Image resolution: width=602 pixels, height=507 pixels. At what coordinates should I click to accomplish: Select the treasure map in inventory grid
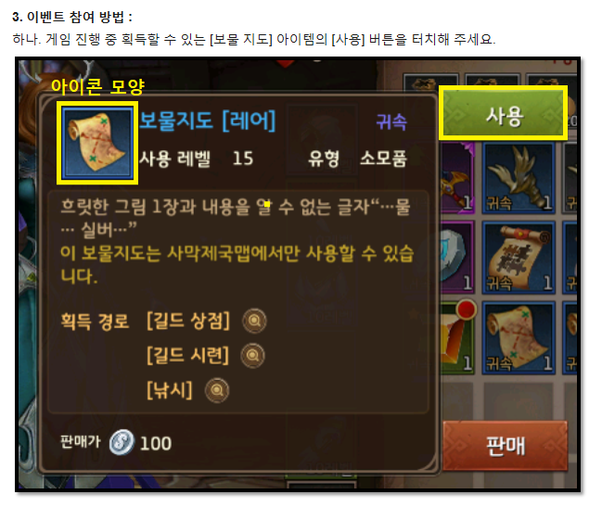[x=519, y=338]
